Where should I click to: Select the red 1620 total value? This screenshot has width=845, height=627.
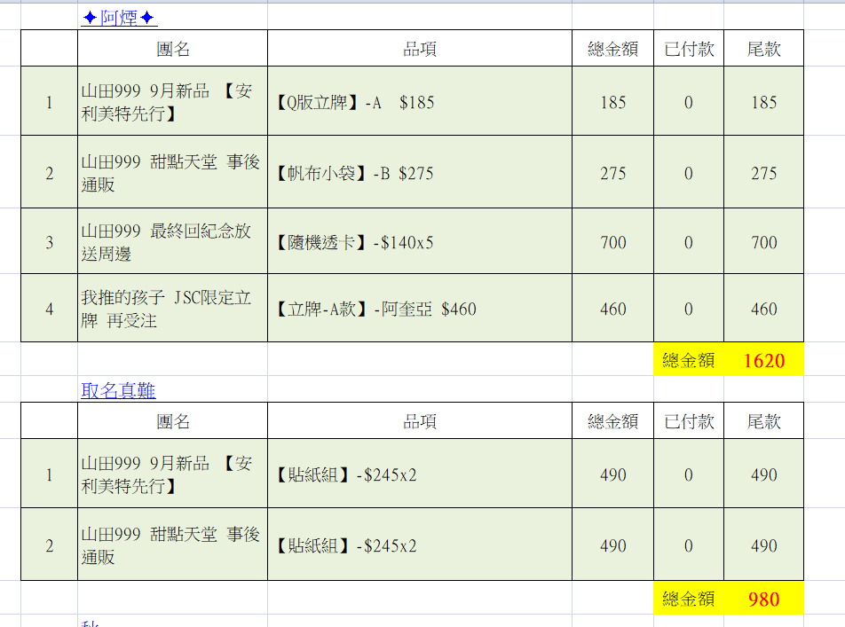coord(763,360)
